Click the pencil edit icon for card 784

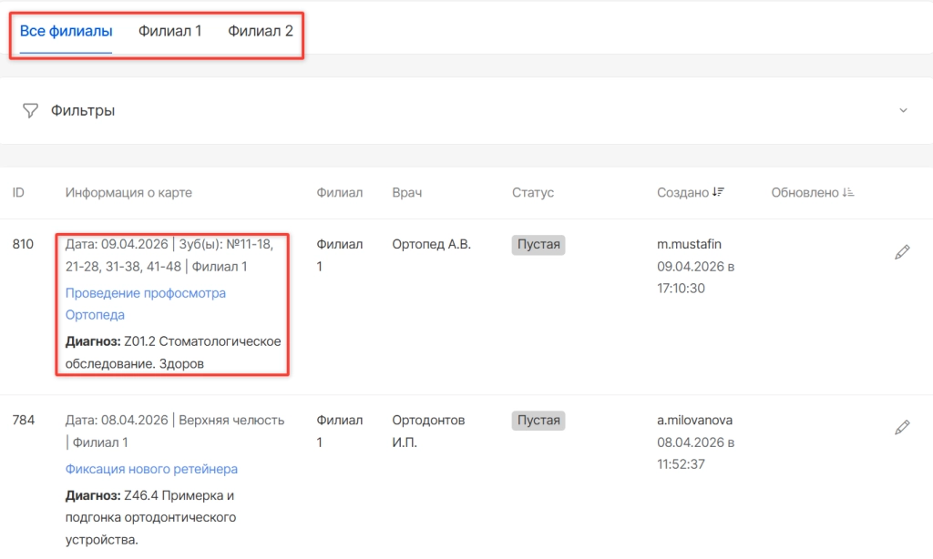tap(902, 427)
